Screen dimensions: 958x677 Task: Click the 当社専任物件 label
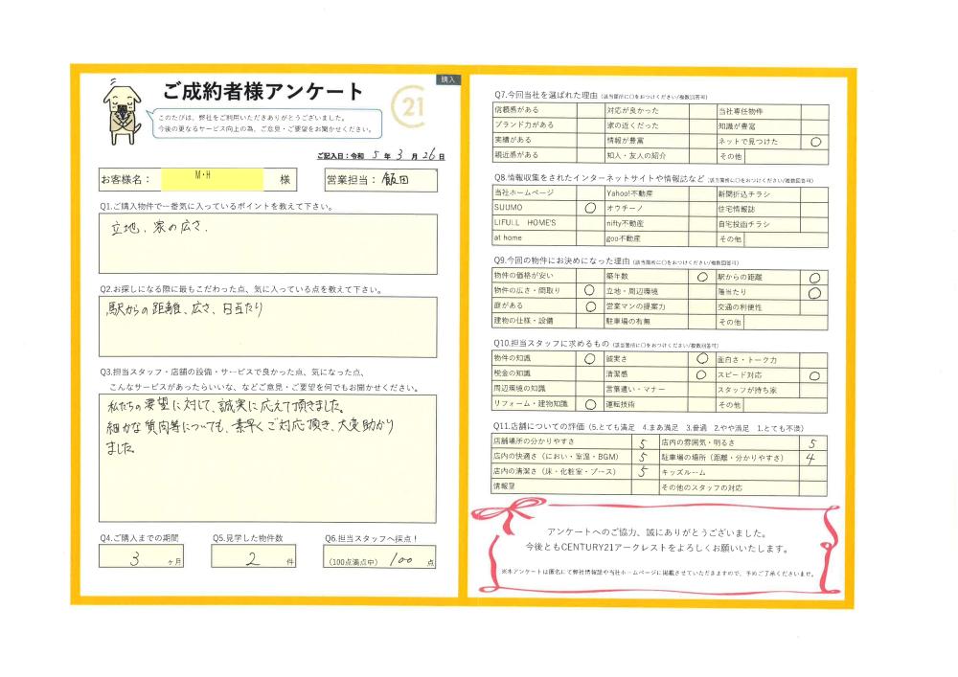[741, 111]
